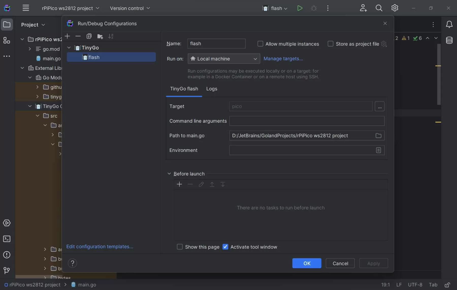This screenshot has width=457, height=290.
Task: Switch to the TinyGo flash tab
Action: (x=184, y=89)
